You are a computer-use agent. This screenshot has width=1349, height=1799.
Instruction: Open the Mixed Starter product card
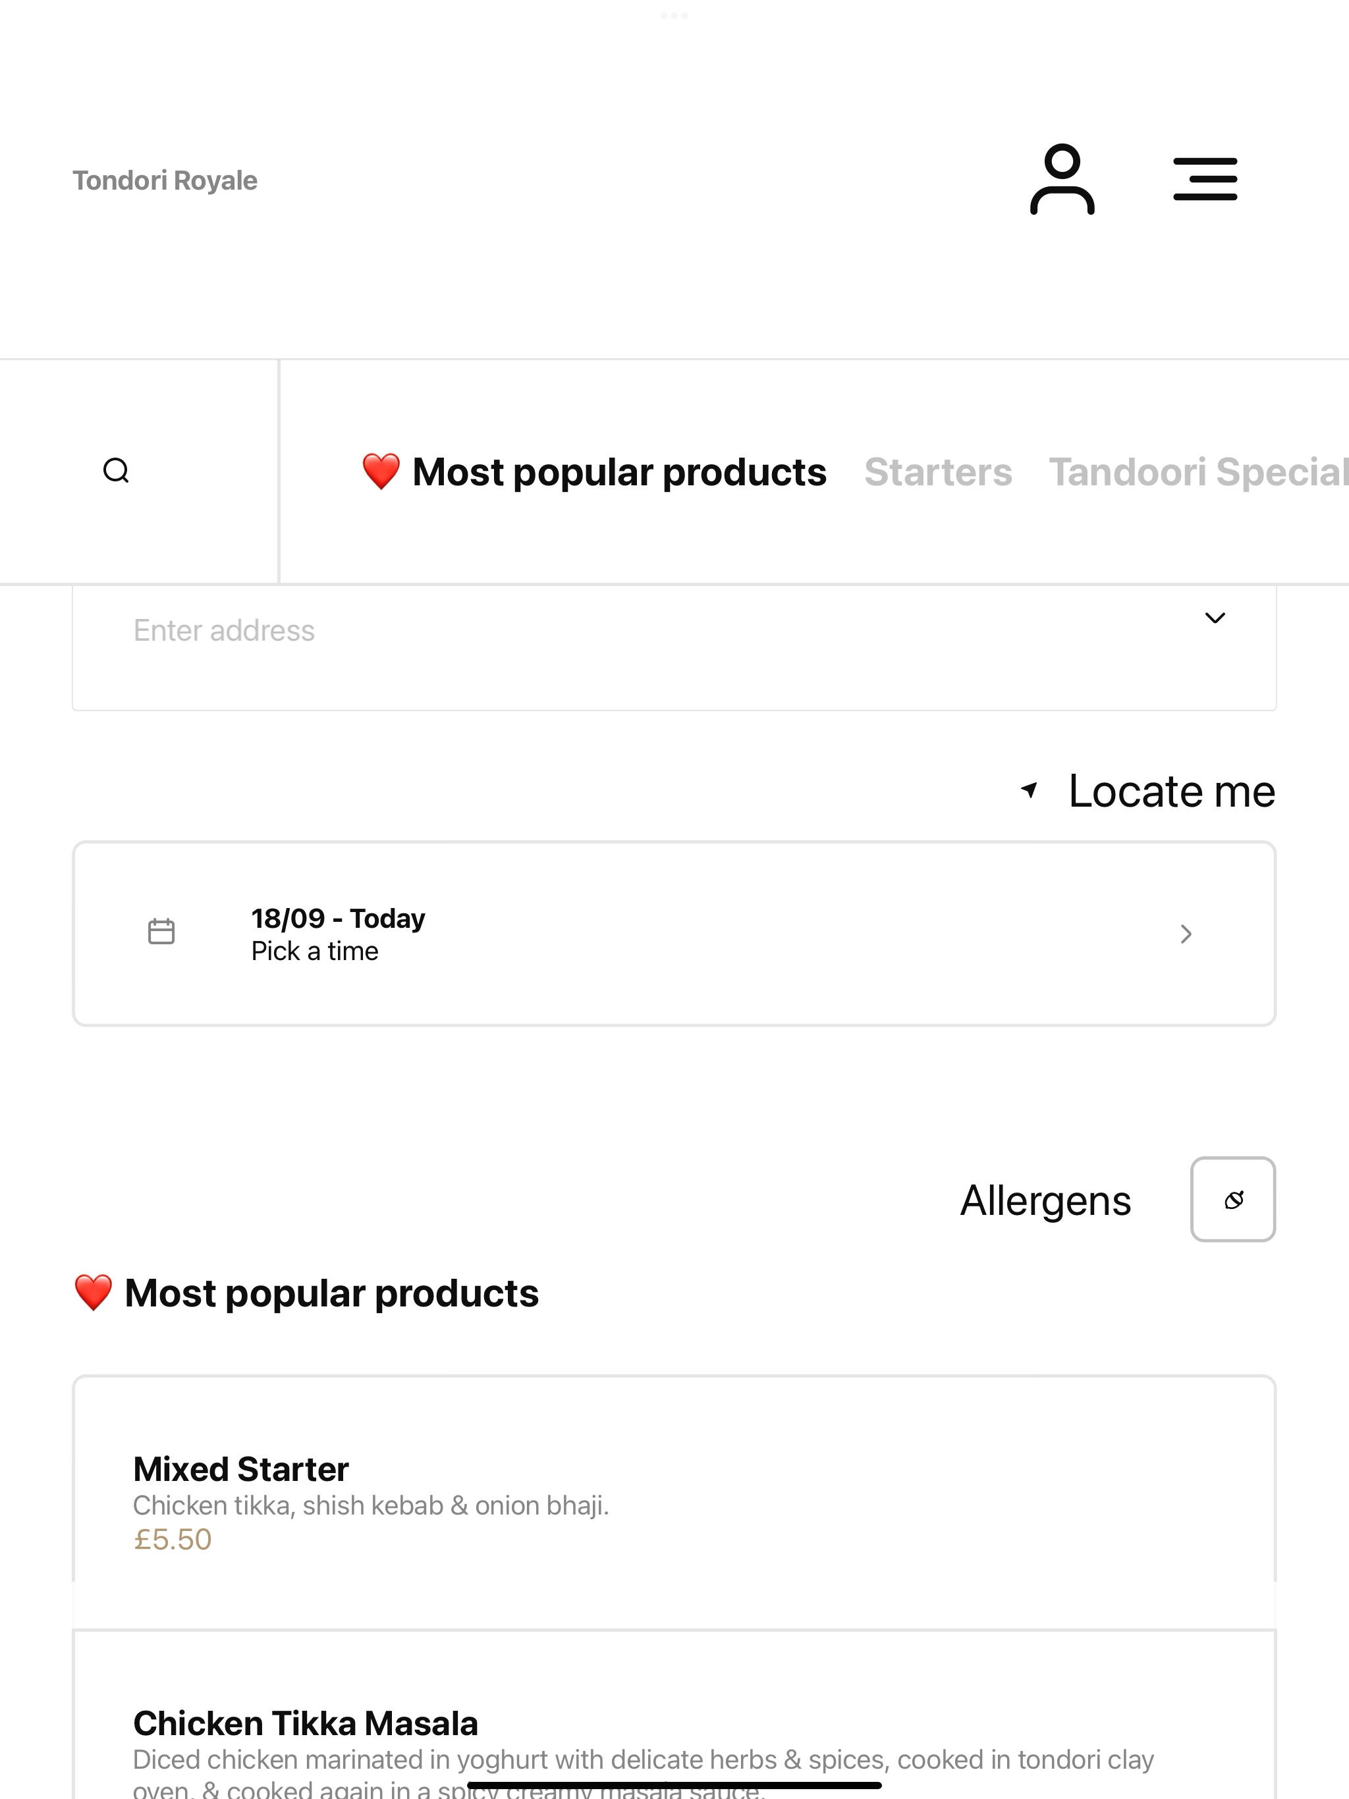point(674,1502)
